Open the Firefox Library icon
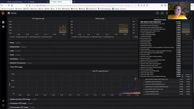Image resolution: width=194 pixels, height=109 pixels. pos(162,5)
